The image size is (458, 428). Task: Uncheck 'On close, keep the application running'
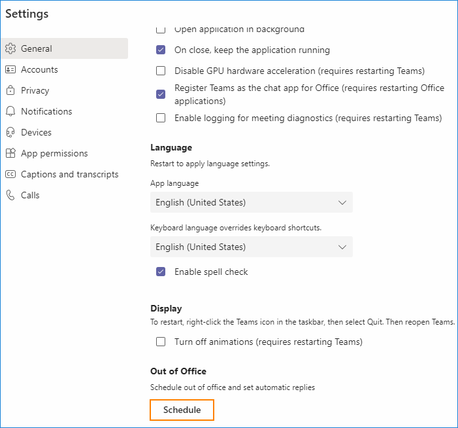161,50
